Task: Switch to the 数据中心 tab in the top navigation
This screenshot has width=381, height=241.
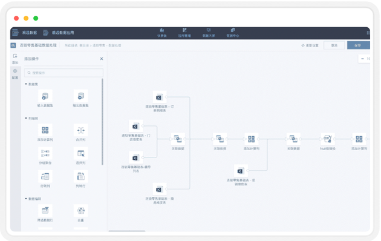Action: point(233,33)
